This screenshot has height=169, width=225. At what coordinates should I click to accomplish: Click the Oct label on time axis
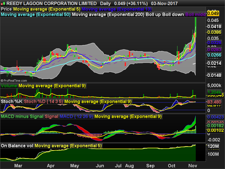click(x=172, y=166)
